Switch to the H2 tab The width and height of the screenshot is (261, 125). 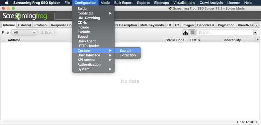pos(177,25)
